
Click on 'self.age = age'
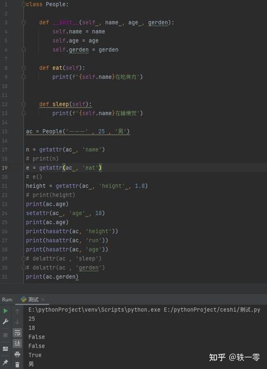[75, 41]
